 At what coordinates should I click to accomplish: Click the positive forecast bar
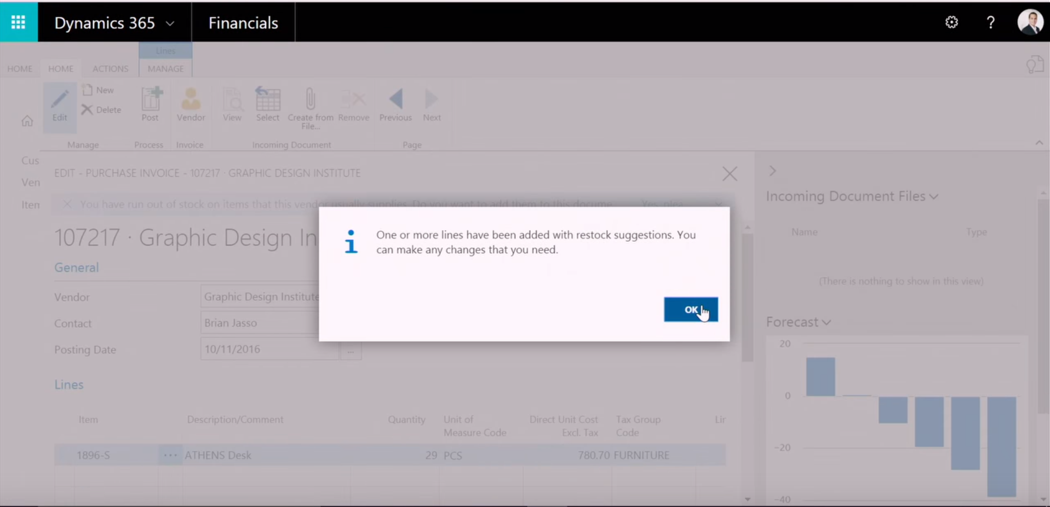click(x=821, y=377)
